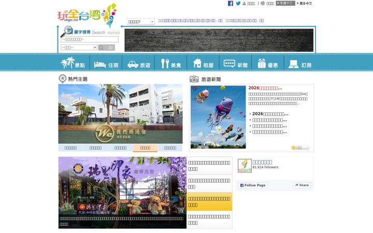Image resolution: width=373 pixels, height=233 pixels.
Task: Open the kite festival news photo
Action: (218, 117)
